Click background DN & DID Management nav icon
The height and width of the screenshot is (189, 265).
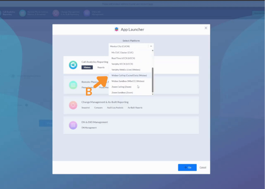point(87,13)
